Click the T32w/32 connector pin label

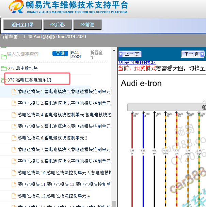tap(136, 115)
